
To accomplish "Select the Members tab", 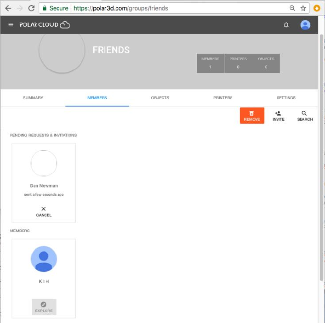I will tap(97, 98).
